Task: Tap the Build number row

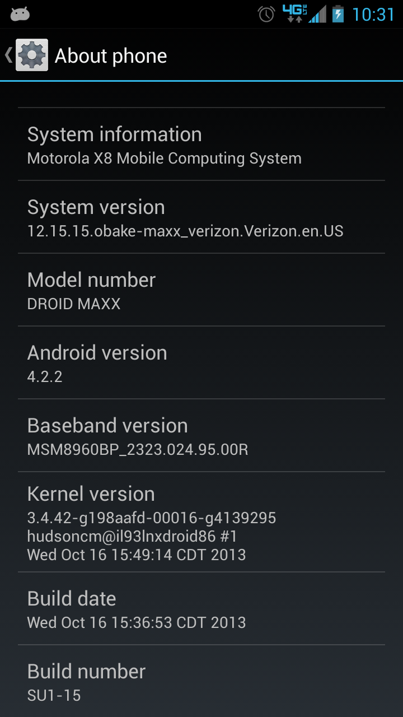Action: [201, 681]
